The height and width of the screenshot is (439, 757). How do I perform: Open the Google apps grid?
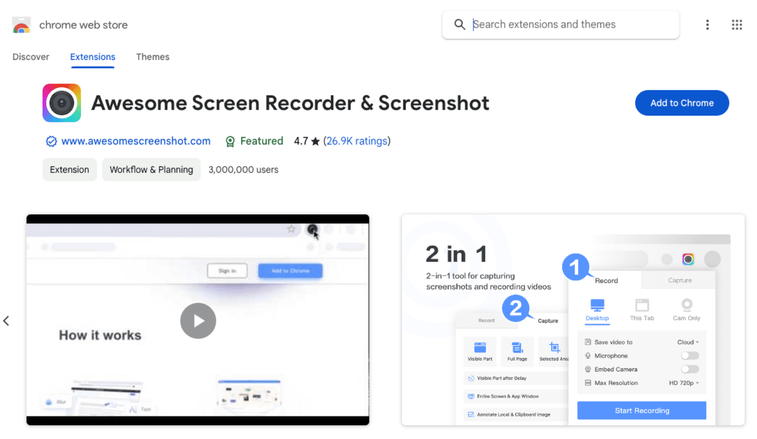point(736,25)
